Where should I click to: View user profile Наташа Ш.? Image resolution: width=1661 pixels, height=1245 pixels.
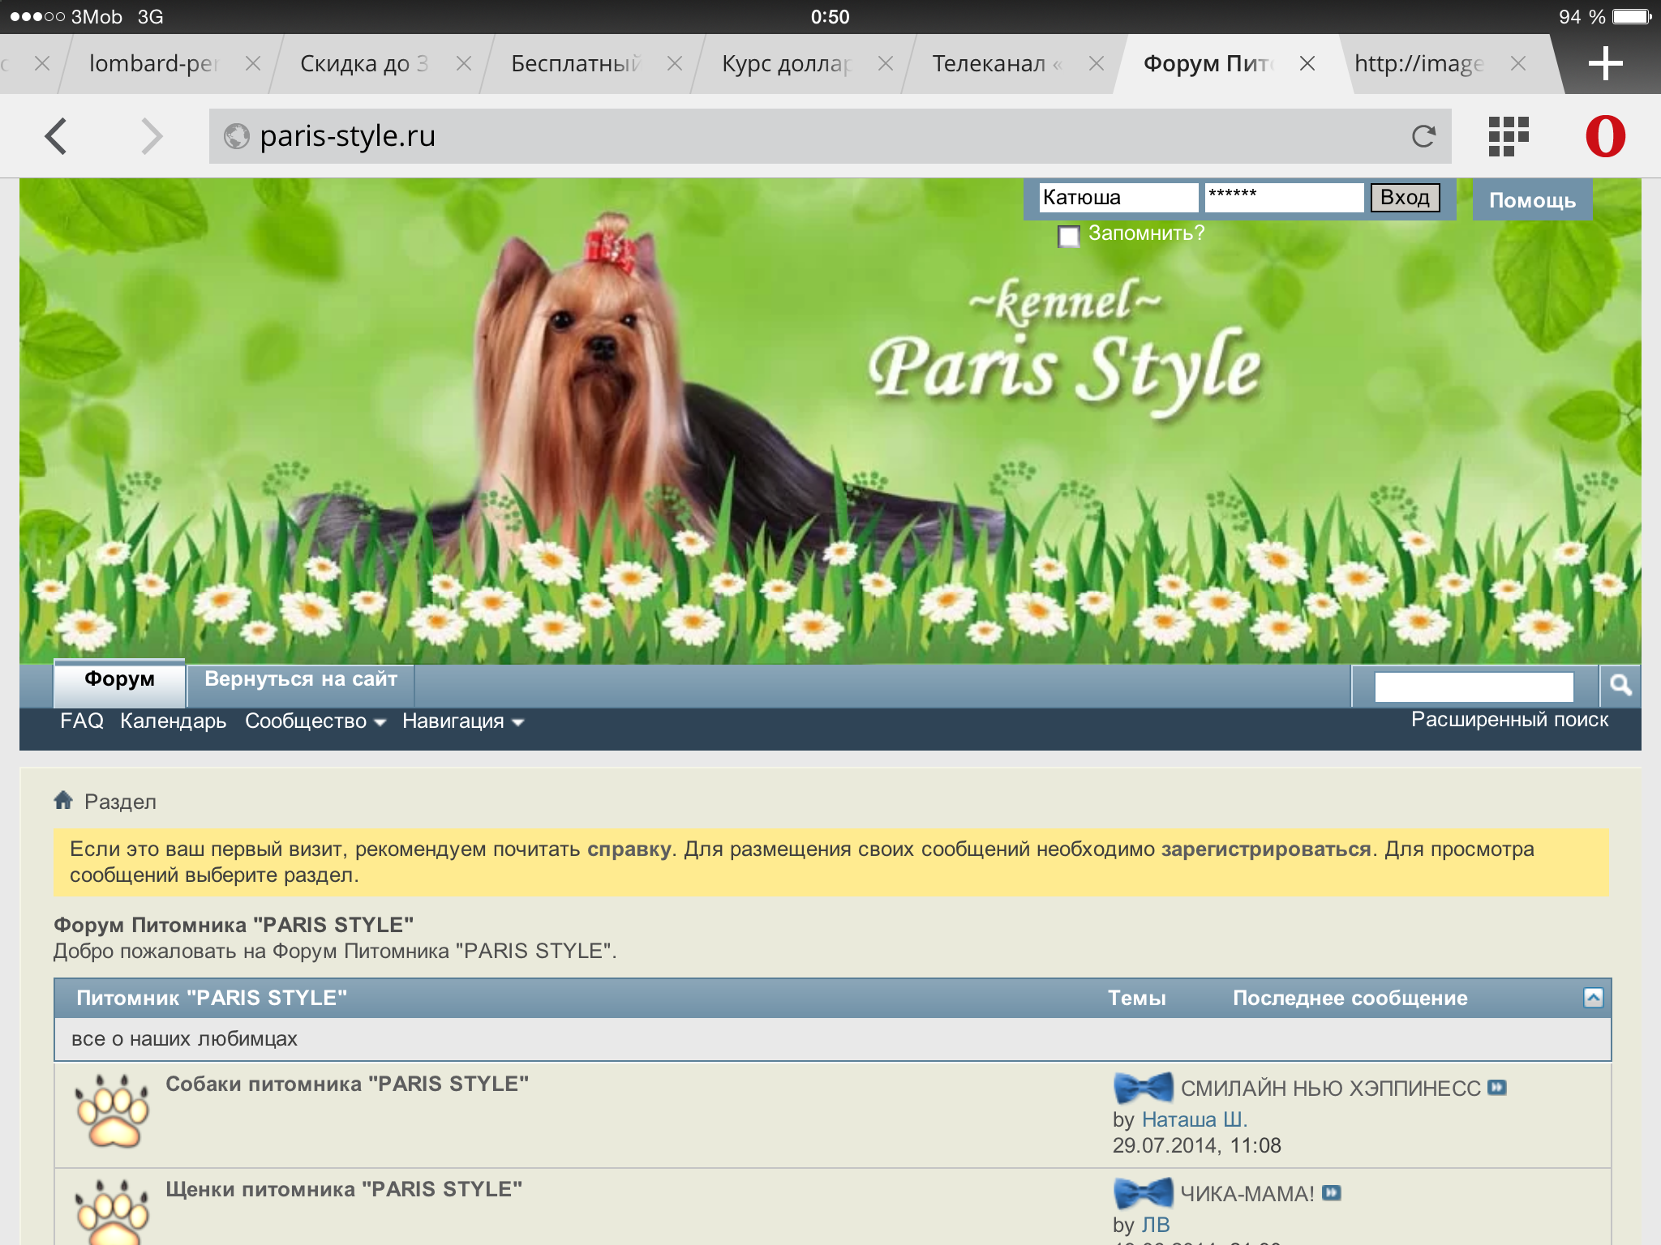click(1195, 1119)
